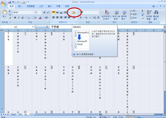The image size is (166, 118).
Task: Open the Excel Help question mark
Action: tap(154, 6)
